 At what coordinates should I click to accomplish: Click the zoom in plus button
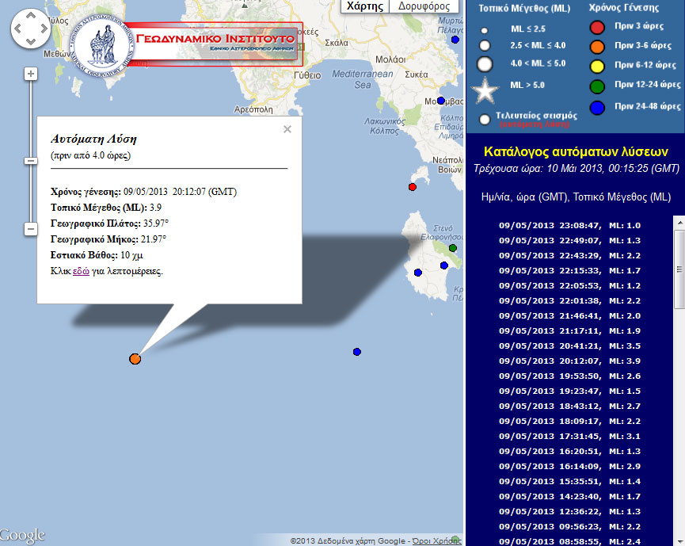tap(31, 74)
